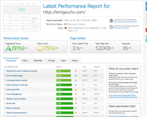The height and width of the screenshot is (117, 147).
Task: Expand the Defer parsing of JavaScript row
Action: pyautogui.click(x=17, y=85)
